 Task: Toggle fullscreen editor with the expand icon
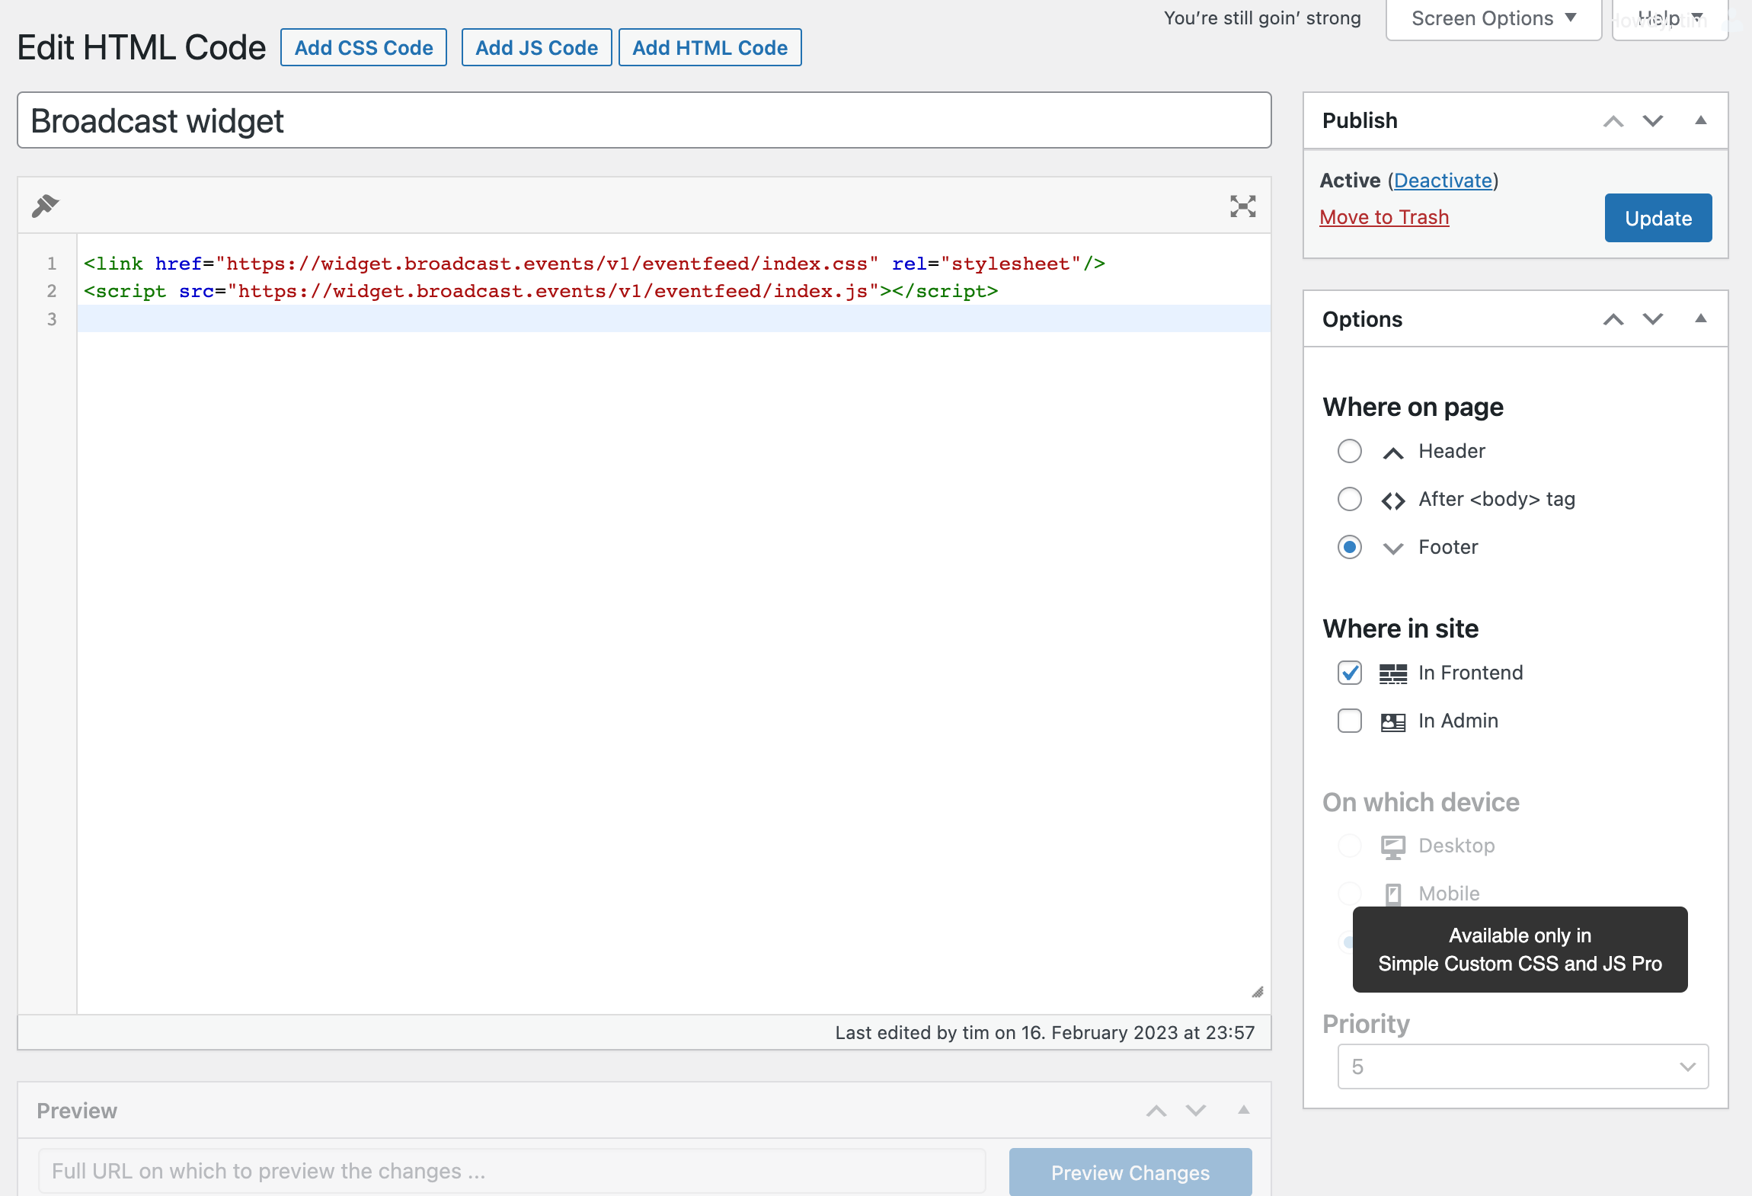coord(1242,206)
